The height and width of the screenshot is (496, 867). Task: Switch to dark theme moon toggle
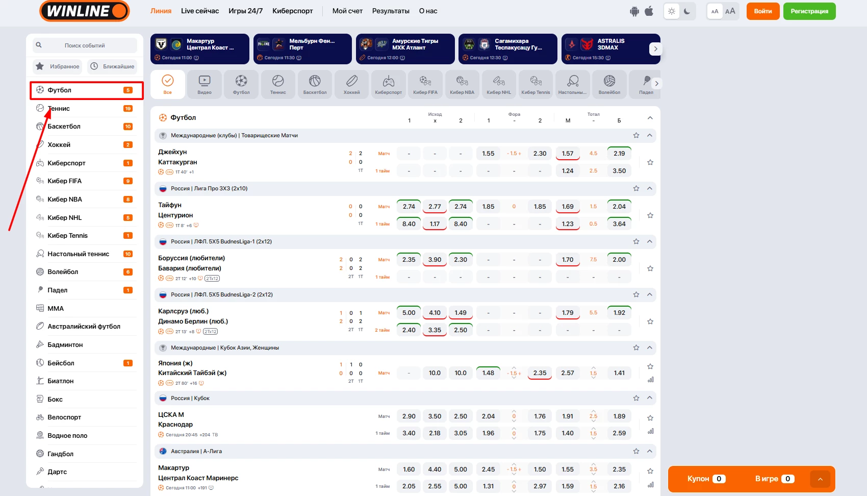click(687, 11)
